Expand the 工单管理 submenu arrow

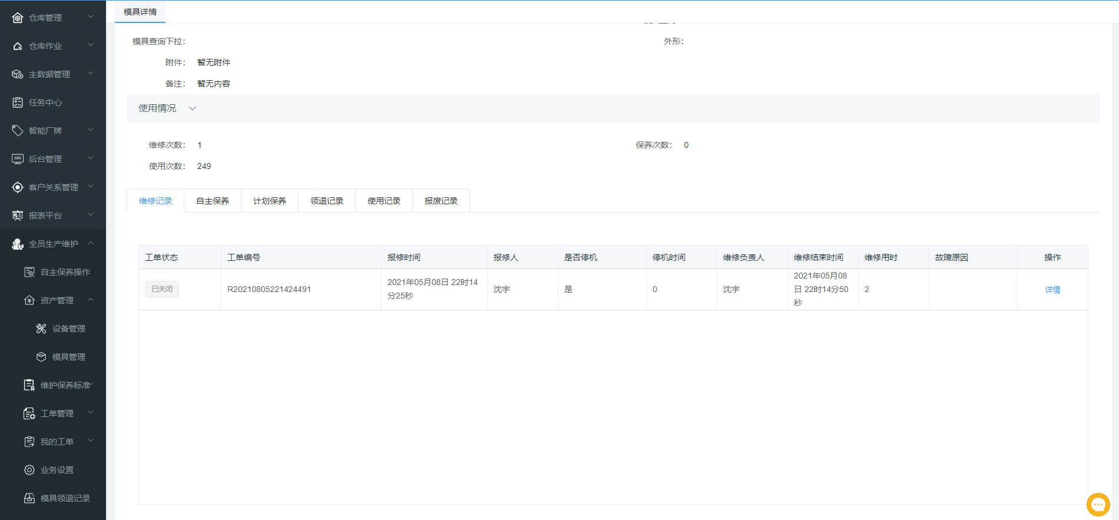[x=91, y=413]
